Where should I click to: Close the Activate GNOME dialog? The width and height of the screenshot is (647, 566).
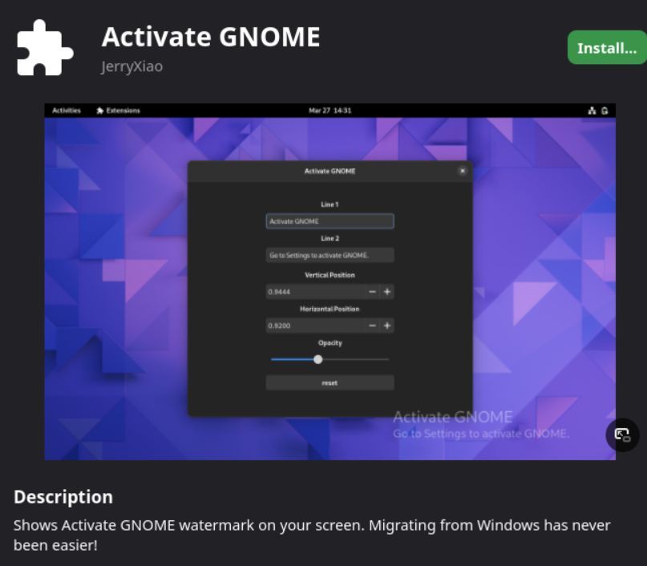click(x=462, y=171)
